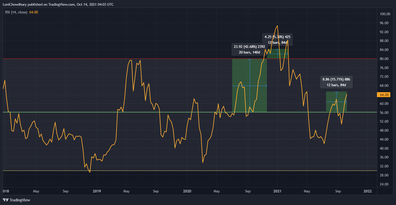This screenshot has width=396, height=205.
Task: Click the 36.00 scale label
Action: point(384,157)
